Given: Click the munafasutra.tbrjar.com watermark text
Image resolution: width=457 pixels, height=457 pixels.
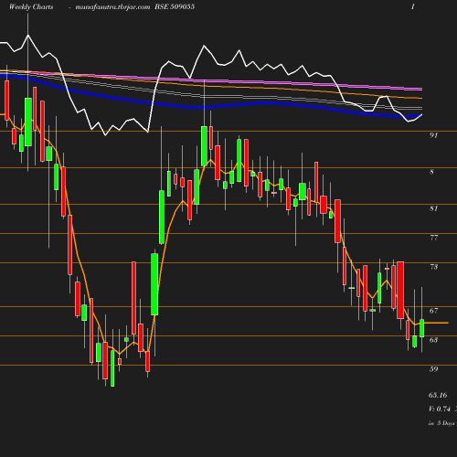Looking at the screenshot, I should coord(112,6).
